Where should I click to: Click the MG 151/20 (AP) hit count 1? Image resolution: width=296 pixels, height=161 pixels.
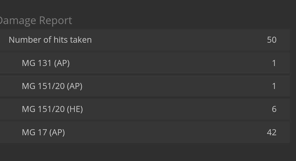coord(274,86)
